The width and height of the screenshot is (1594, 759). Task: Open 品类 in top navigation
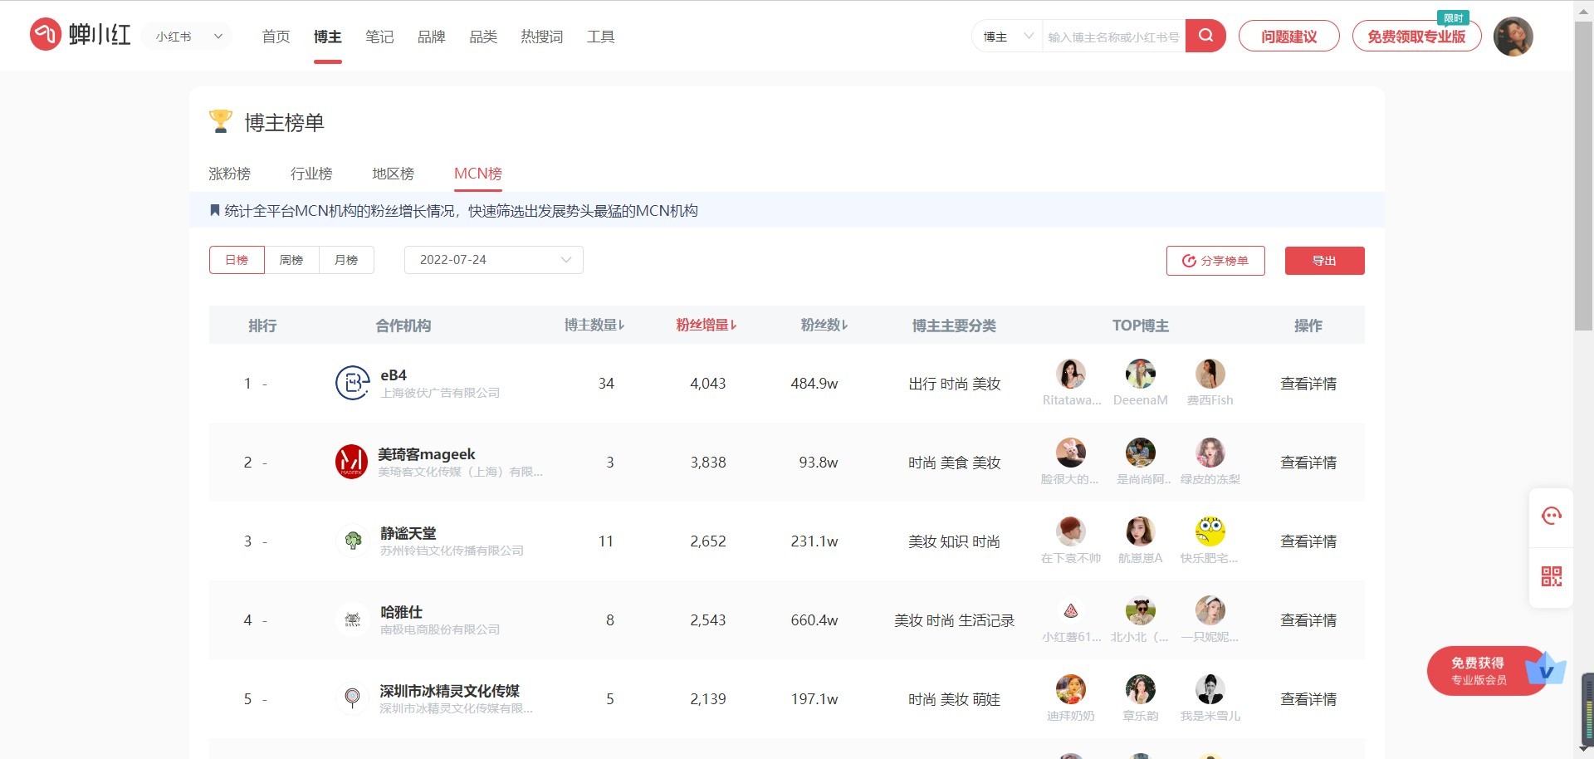point(483,37)
